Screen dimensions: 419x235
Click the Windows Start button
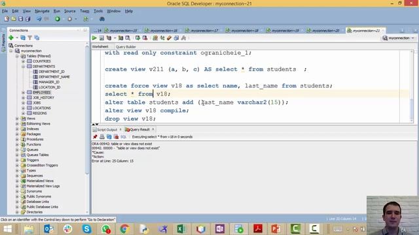pos(8,229)
